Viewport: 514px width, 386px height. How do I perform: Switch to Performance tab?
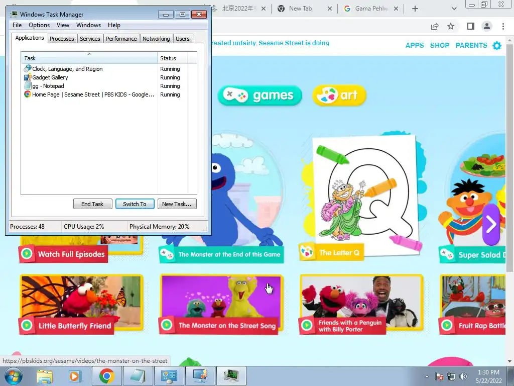pyautogui.click(x=121, y=39)
